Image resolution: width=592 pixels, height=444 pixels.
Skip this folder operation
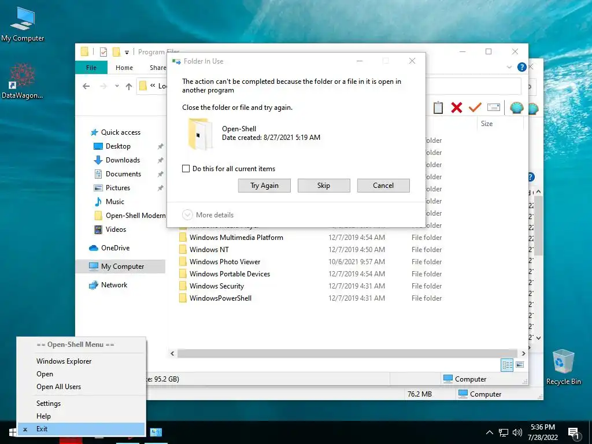click(324, 186)
